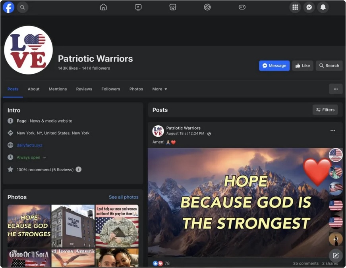Open page options three-dot menu
This screenshot has height=268, width=346.
pos(335,89)
